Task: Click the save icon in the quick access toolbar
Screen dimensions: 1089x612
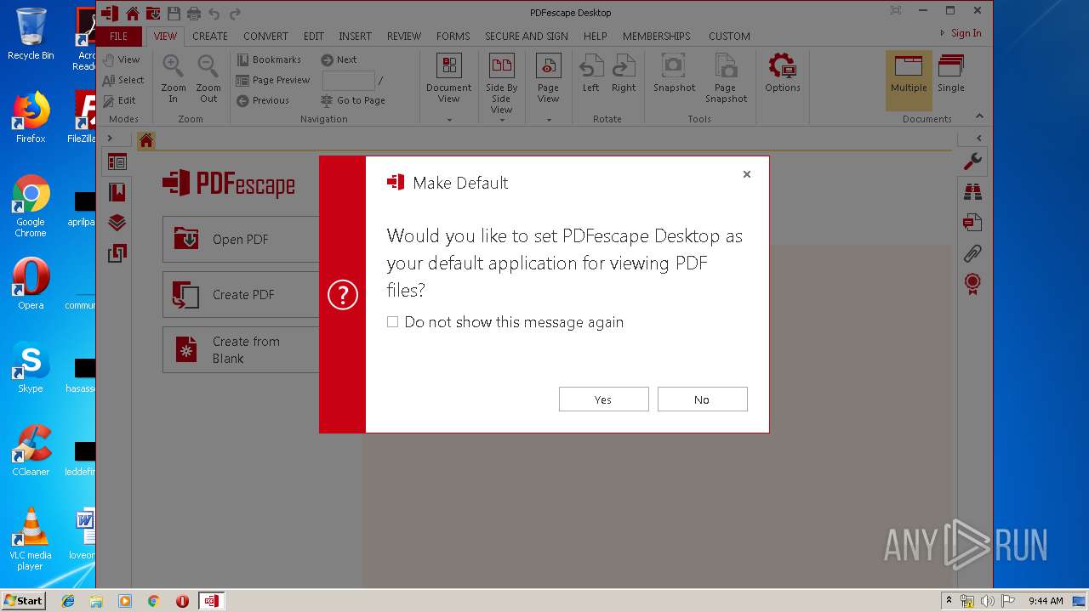Action: click(x=174, y=13)
